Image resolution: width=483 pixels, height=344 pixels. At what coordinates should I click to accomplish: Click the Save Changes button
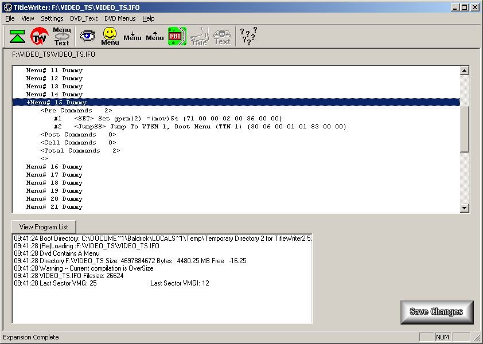pyautogui.click(x=437, y=312)
